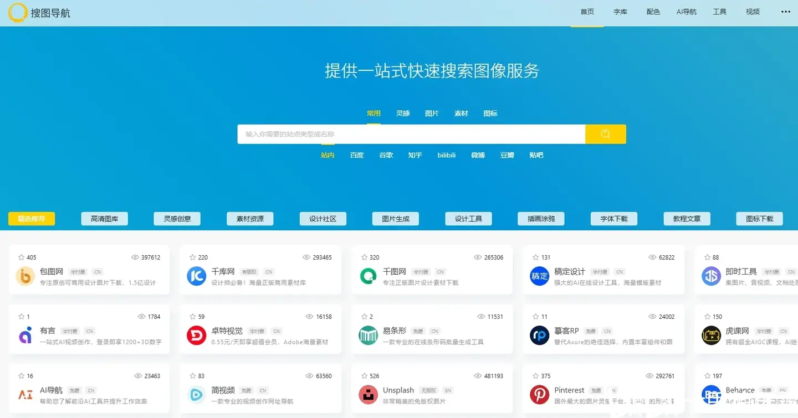Star the Unsplash card
This screenshot has height=418, width=798.
click(x=365, y=376)
